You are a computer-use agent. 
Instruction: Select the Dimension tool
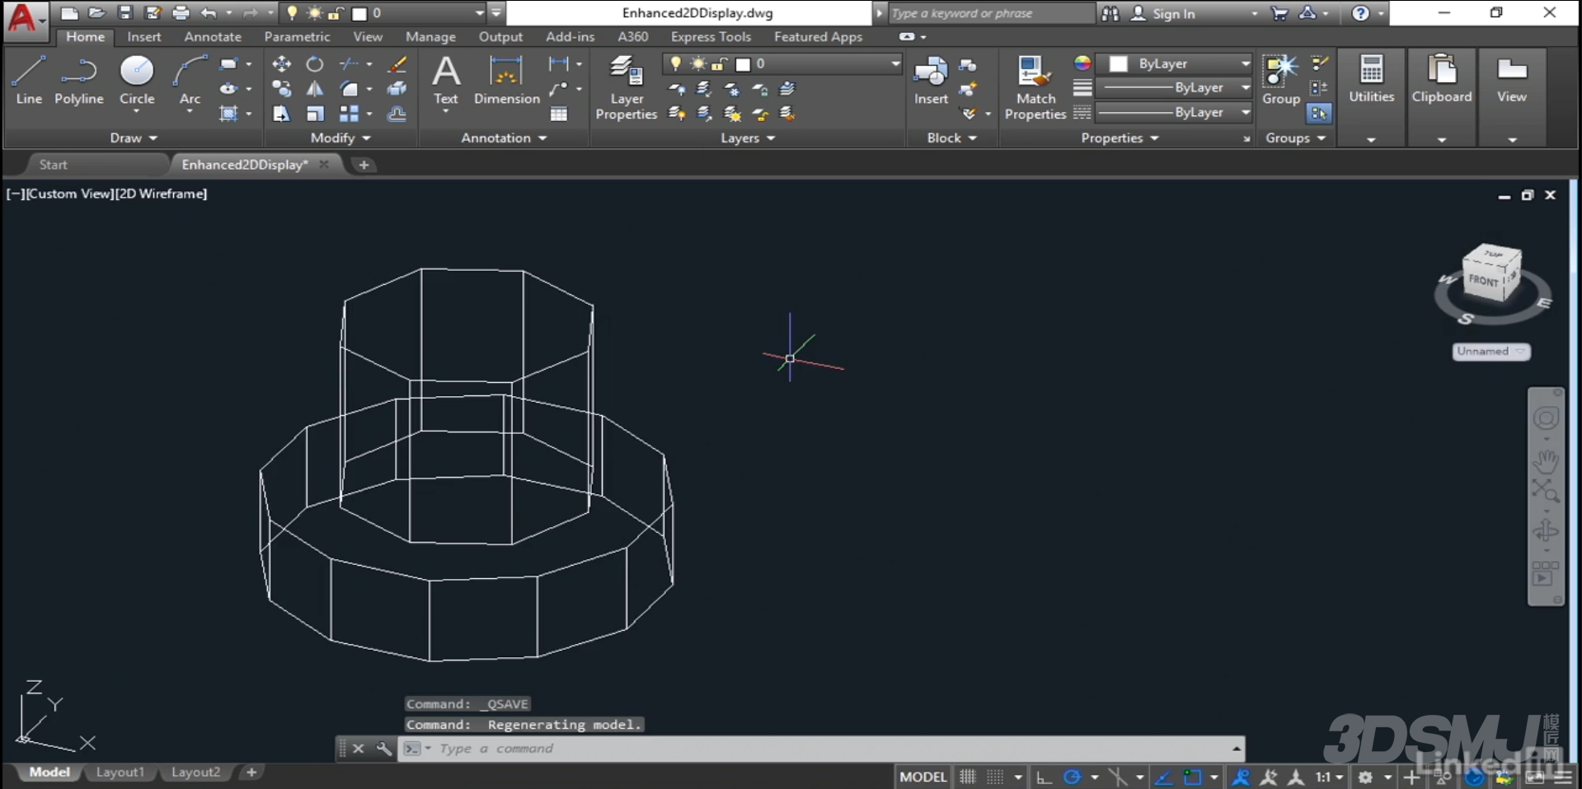point(506,80)
